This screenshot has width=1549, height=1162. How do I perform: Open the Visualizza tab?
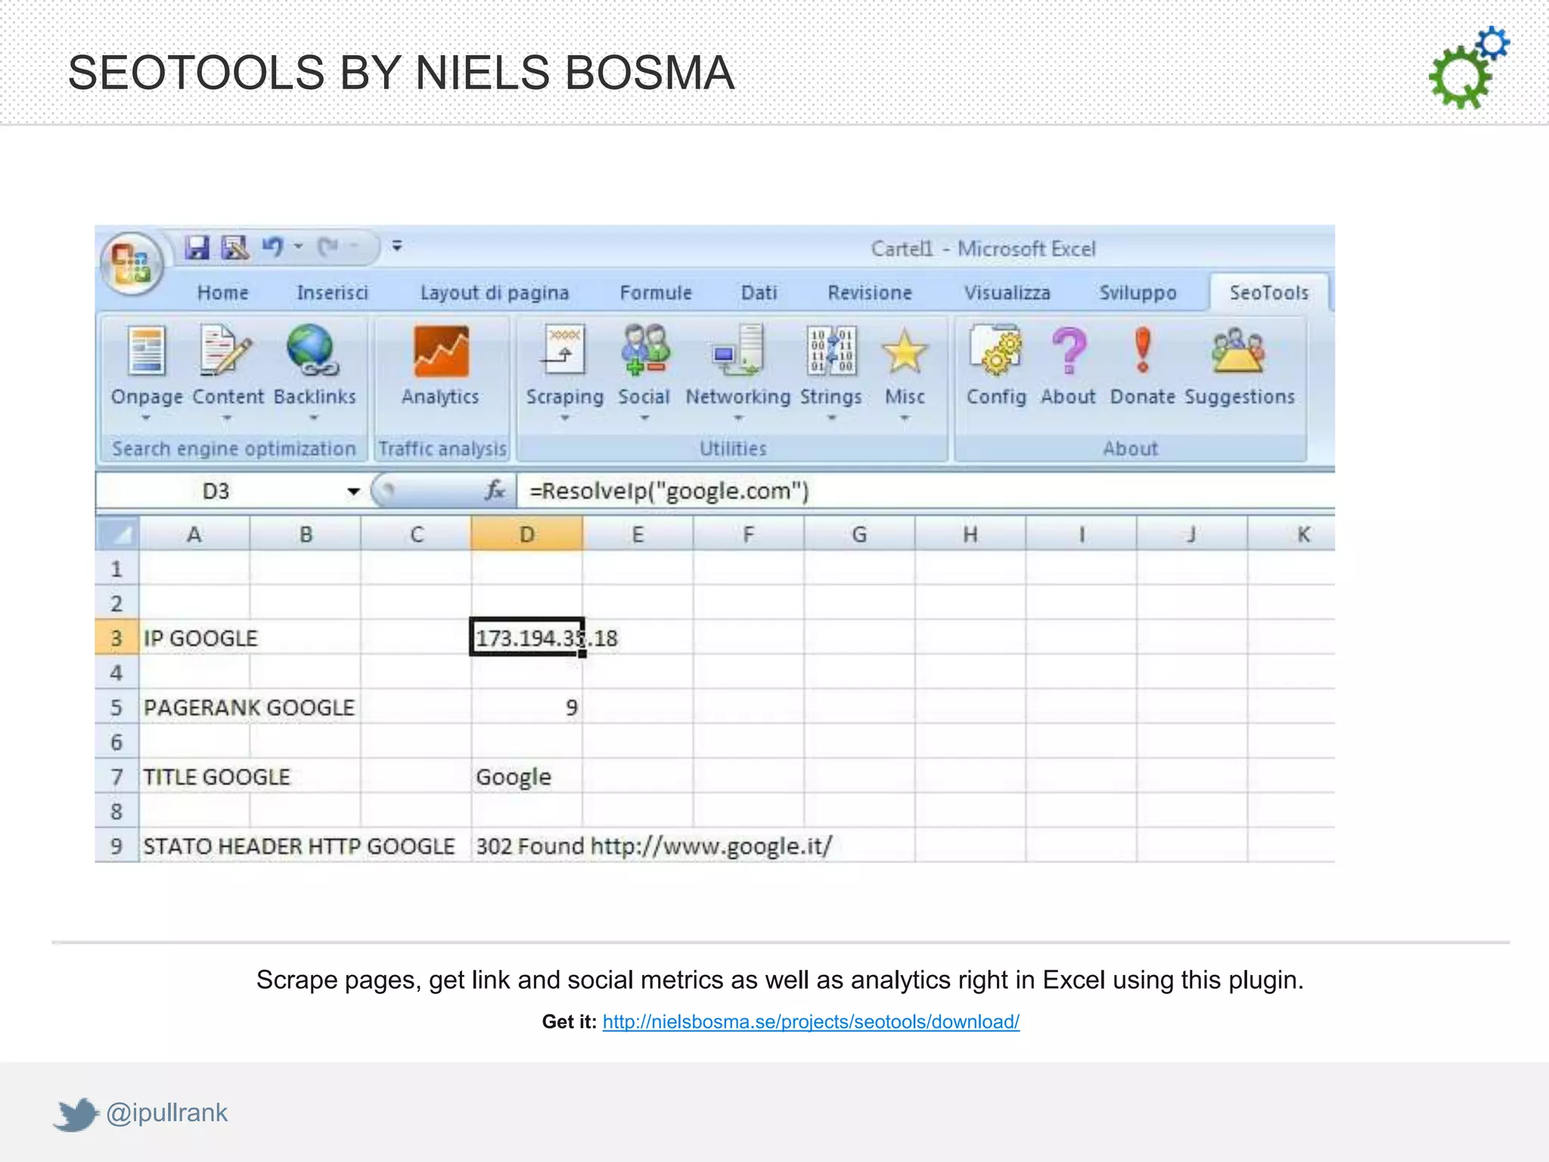coord(1007,293)
